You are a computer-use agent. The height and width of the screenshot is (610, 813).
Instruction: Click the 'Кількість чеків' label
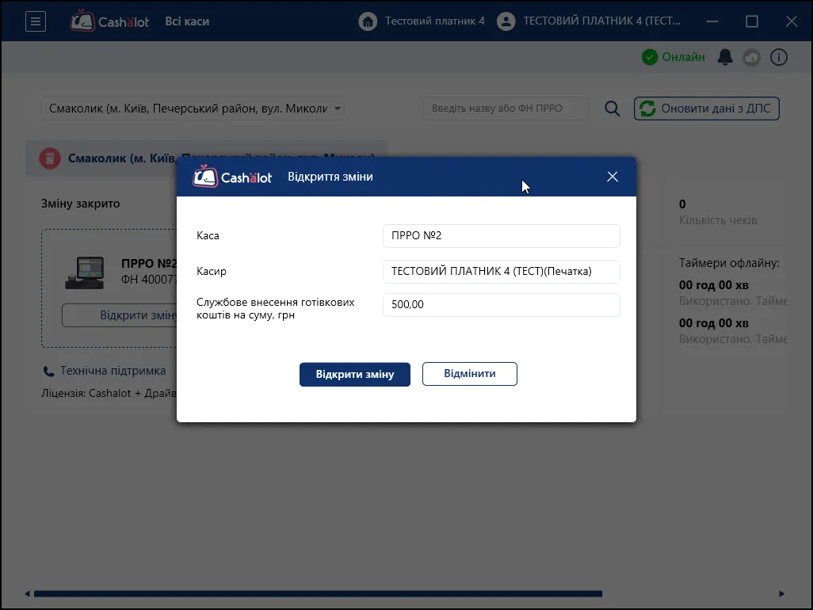(x=718, y=220)
